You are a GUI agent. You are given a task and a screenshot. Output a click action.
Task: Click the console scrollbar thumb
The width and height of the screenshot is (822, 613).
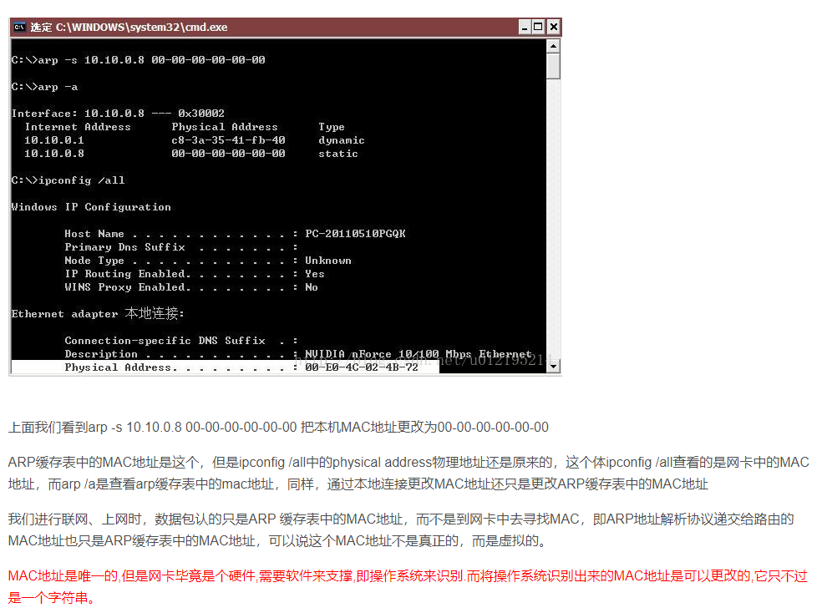[x=553, y=66]
